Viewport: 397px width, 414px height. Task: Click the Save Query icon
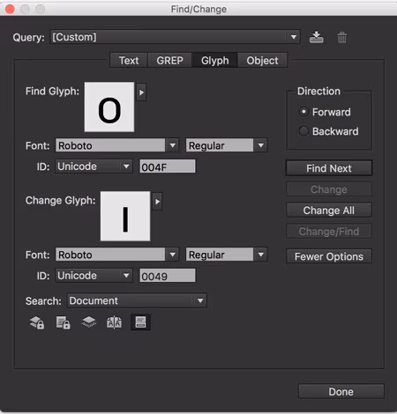316,37
